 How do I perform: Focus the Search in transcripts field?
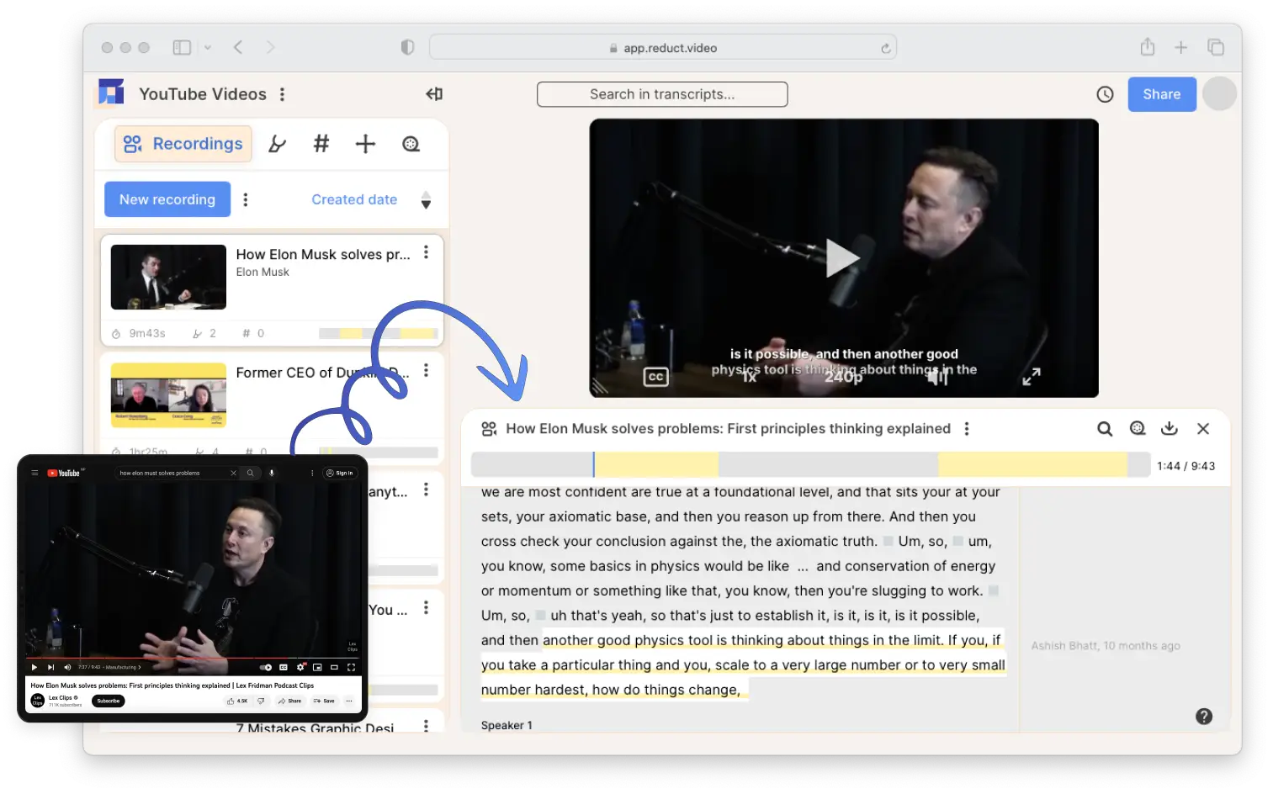click(662, 94)
